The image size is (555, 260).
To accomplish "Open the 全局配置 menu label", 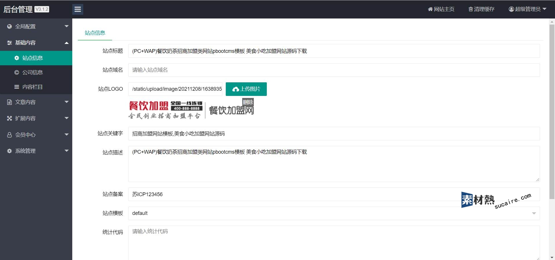I will pos(25,26).
